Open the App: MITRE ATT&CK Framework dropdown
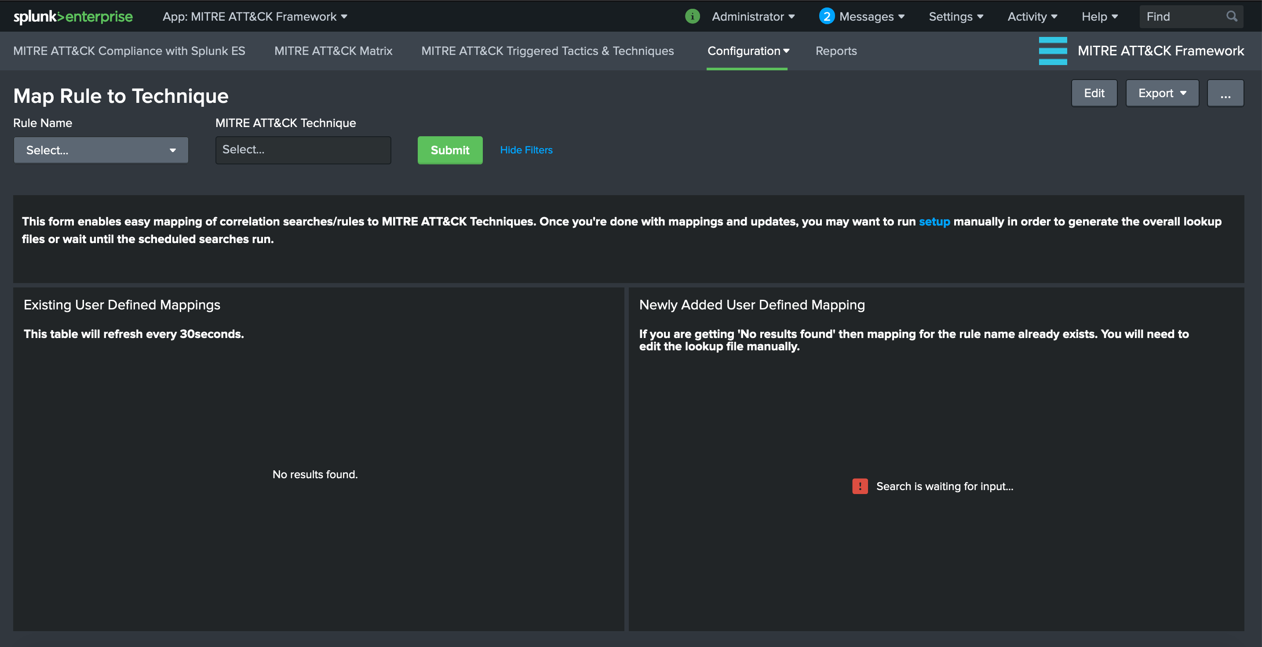The image size is (1262, 647). pyautogui.click(x=255, y=17)
